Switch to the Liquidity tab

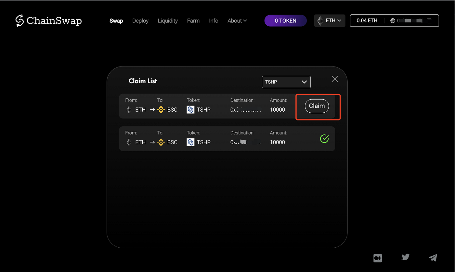click(168, 21)
